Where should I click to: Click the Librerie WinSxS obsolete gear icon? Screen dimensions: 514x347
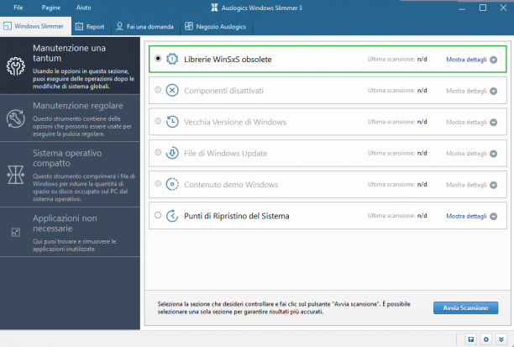[x=172, y=59]
